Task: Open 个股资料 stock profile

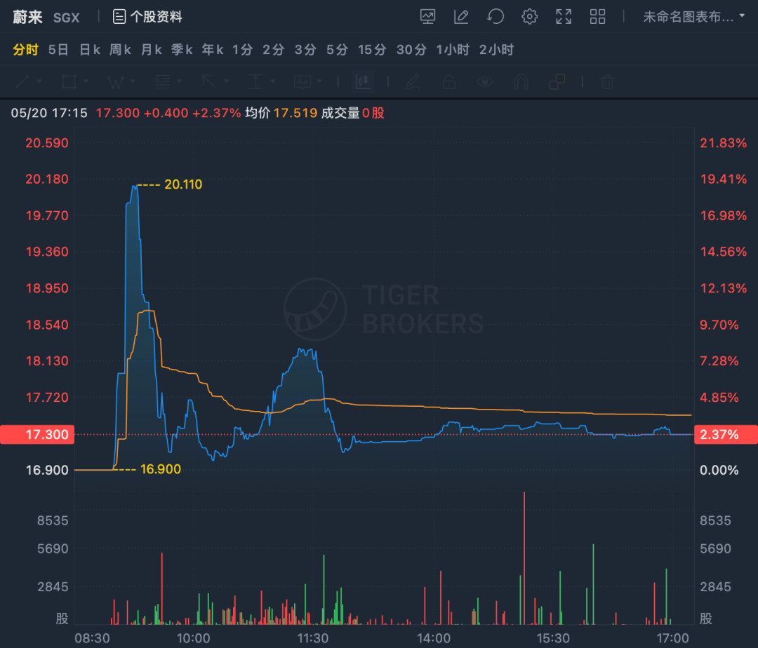Action: (x=147, y=16)
